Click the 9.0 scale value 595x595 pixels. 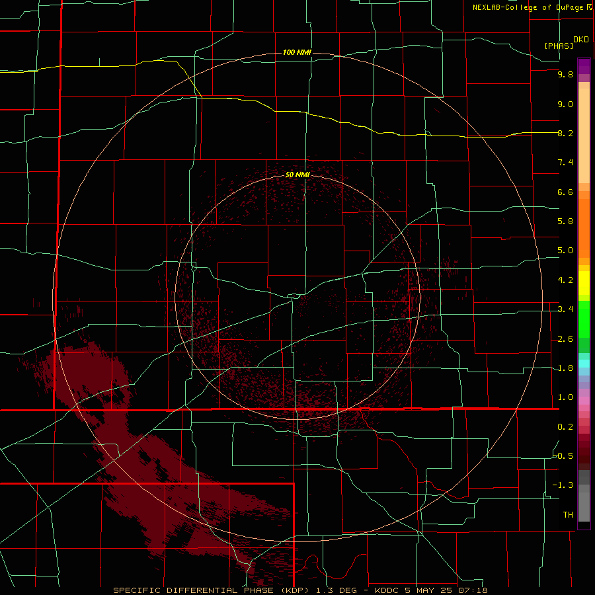coord(565,104)
